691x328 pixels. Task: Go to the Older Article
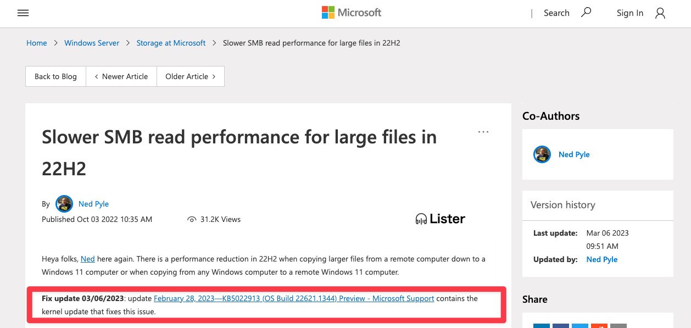click(190, 76)
